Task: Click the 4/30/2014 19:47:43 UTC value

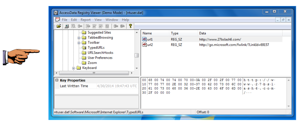Action: point(117,86)
